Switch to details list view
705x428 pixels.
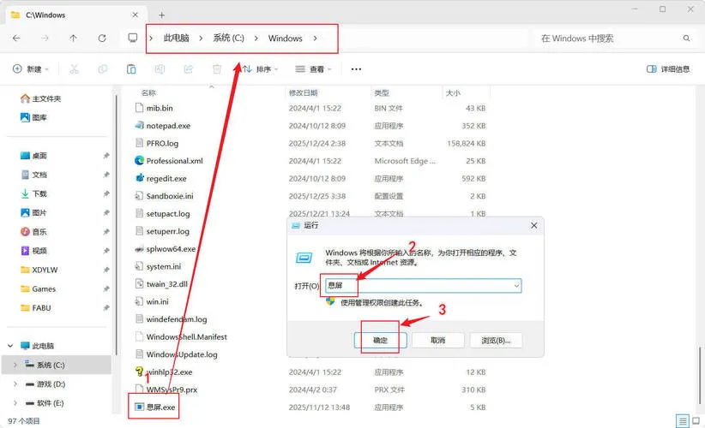pos(682,421)
